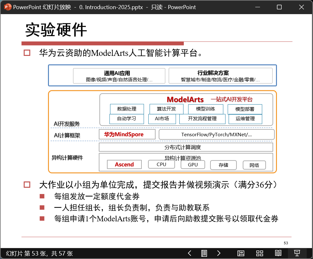
Task: Click the 华为MindSpore box
Action: pyautogui.click(x=127, y=134)
